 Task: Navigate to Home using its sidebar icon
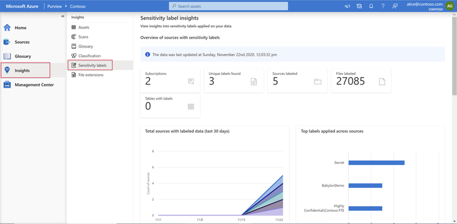tap(20, 28)
